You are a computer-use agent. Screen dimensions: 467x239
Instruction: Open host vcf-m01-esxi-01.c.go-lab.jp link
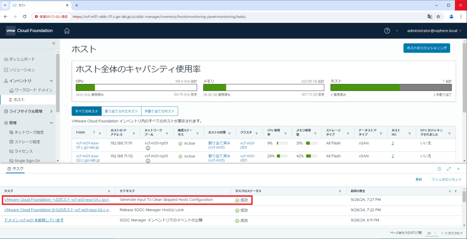pos(88,145)
